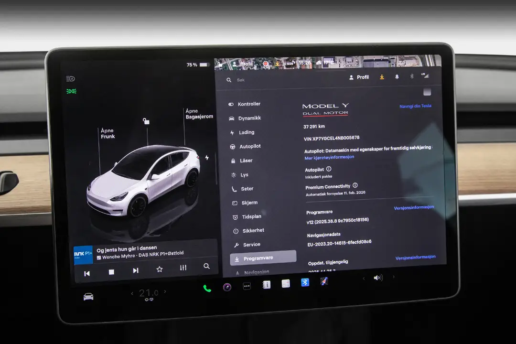Tap the 21.0 temperature setting
Viewport: 516px width, 344px height.
[149, 293]
